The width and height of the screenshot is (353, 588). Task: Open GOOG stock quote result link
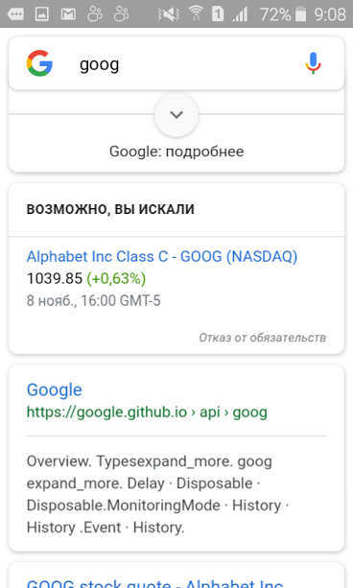point(155,583)
